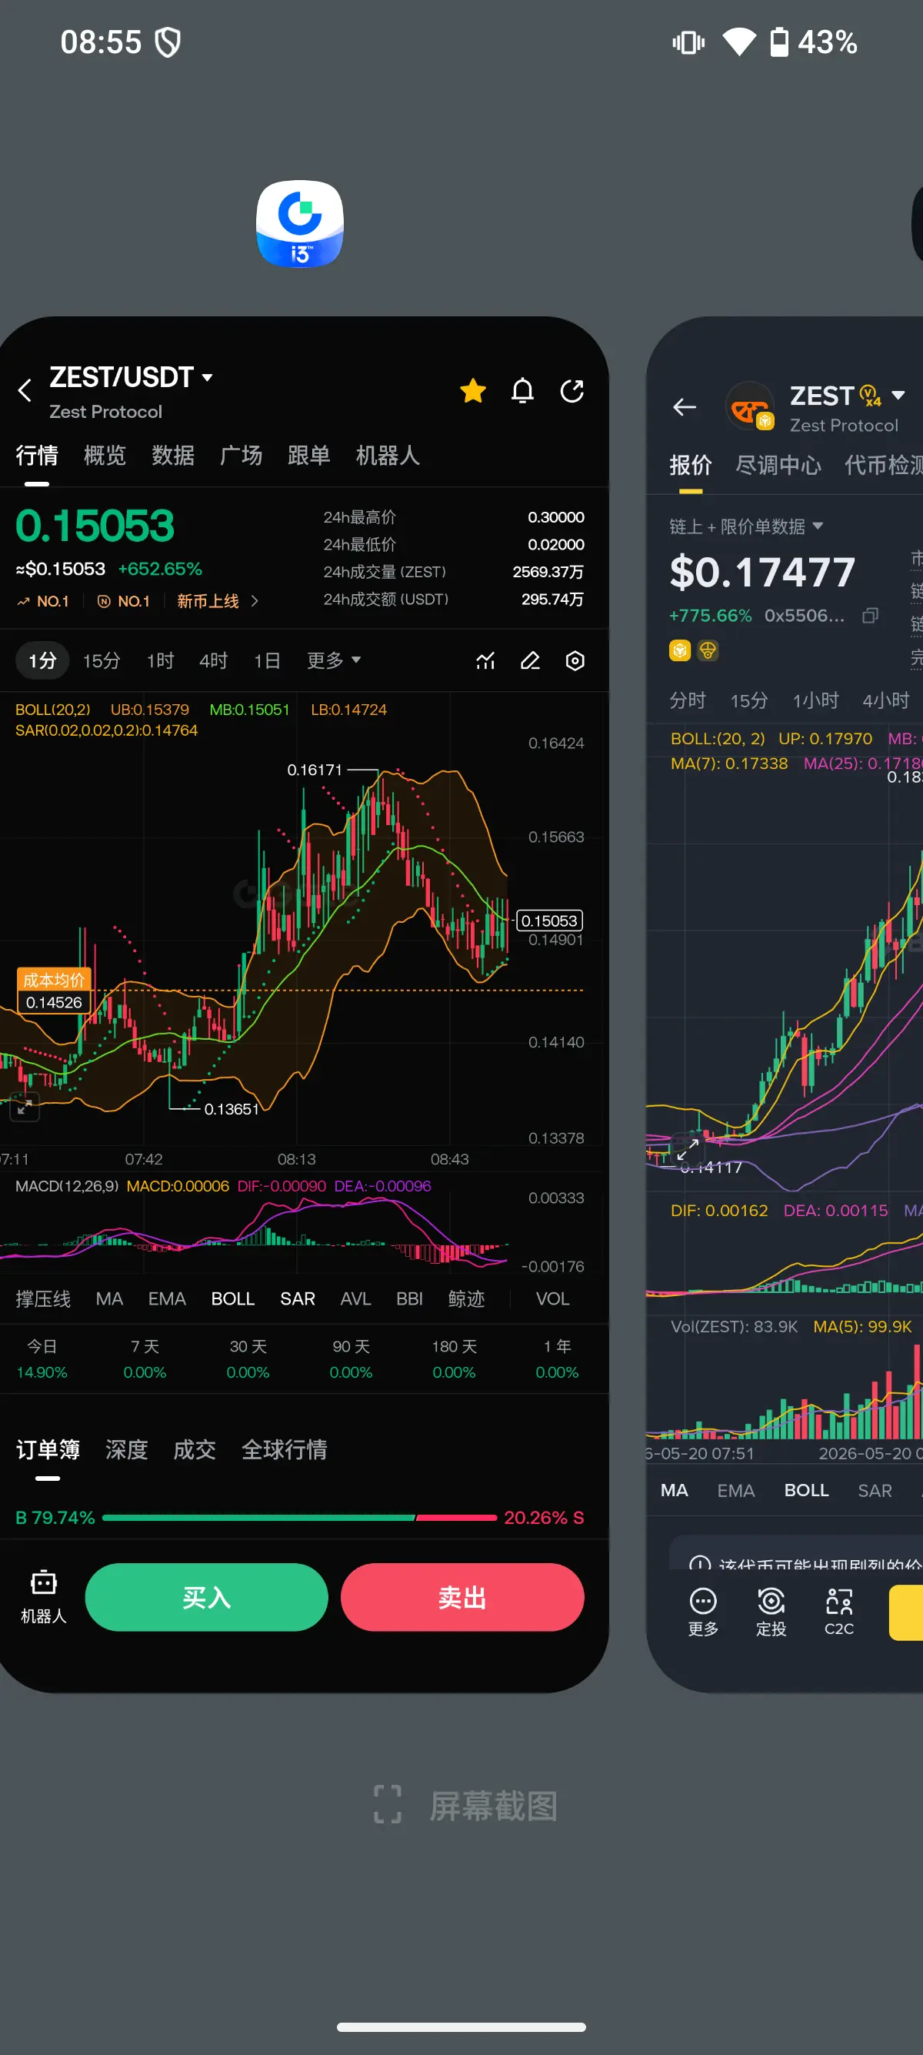923x2055 pixels.
Task: Go back from ZEST/USDT page in Gate card
Action: pos(25,390)
